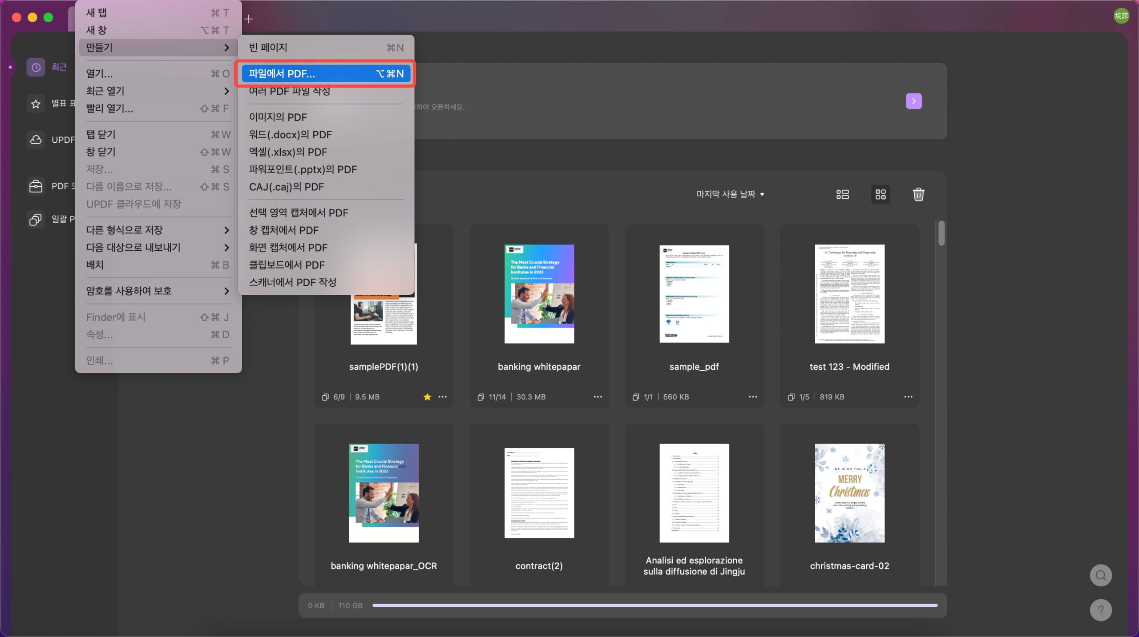
Task: Choose 탭 닫기 menu item
Action: click(x=158, y=135)
